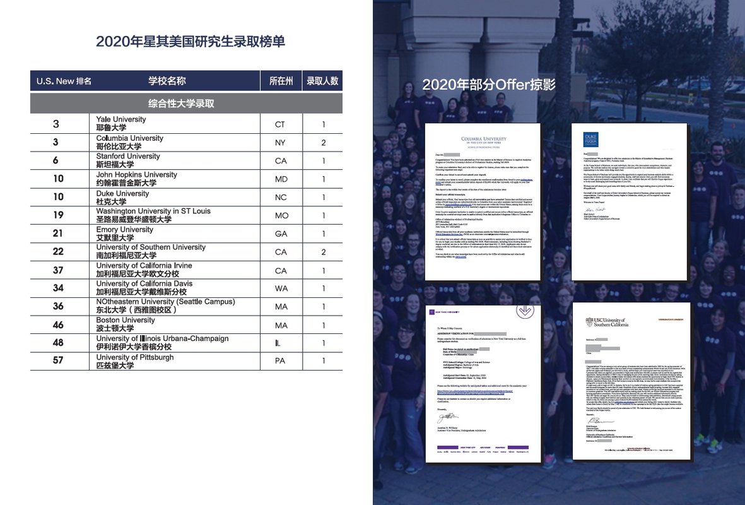
Task: Select Boston University entry
Action: 126,320
